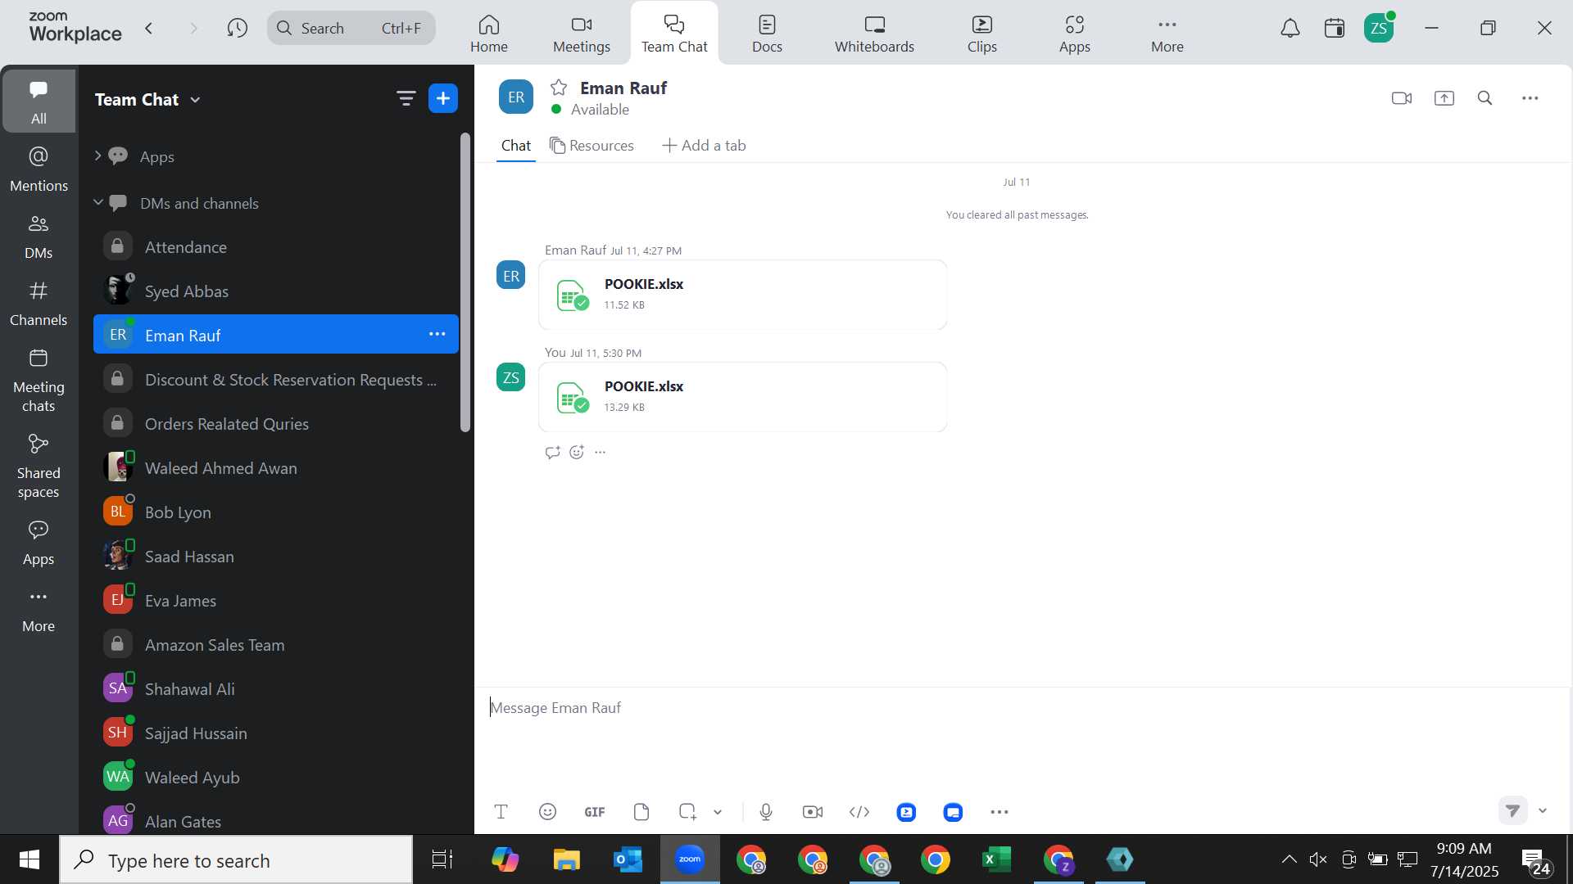Search within the Eman Rauf chat
The width and height of the screenshot is (1573, 884).
tap(1485, 98)
